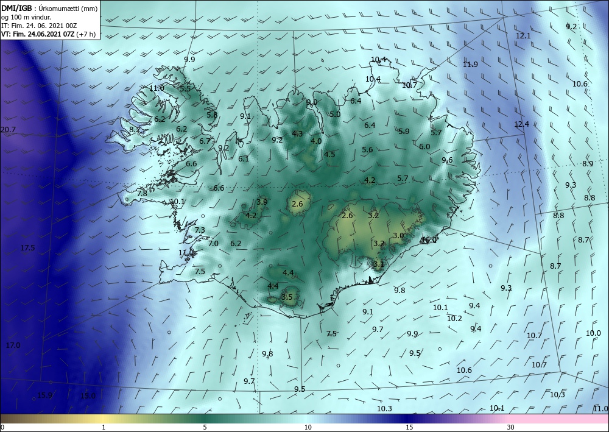
Task: Click the value 12.4 on the map
Action: click(522, 124)
